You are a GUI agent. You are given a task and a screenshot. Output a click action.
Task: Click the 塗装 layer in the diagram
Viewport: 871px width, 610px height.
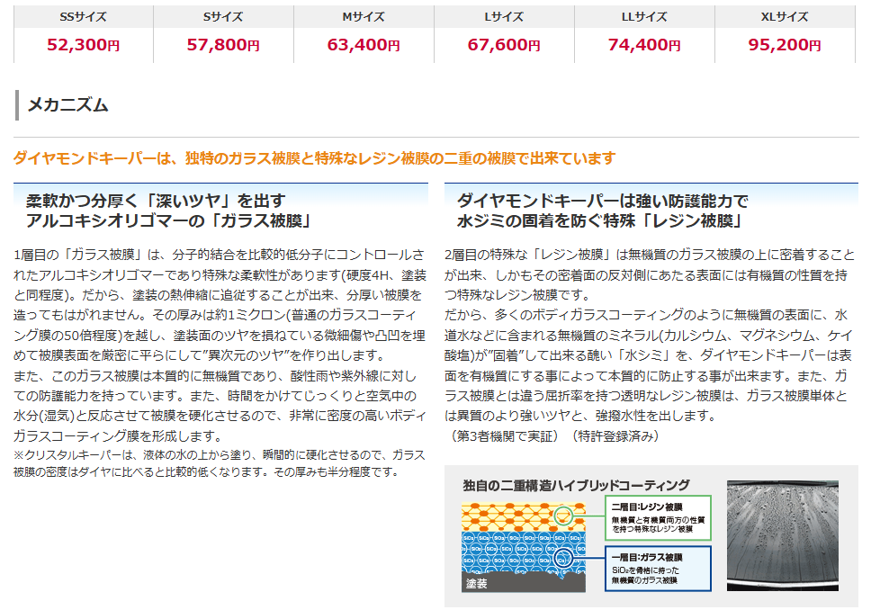pyautogui.click(x=477, y=585)
